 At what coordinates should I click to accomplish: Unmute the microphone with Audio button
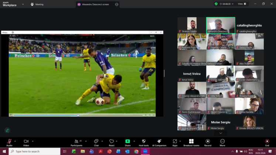click(9, 141)
